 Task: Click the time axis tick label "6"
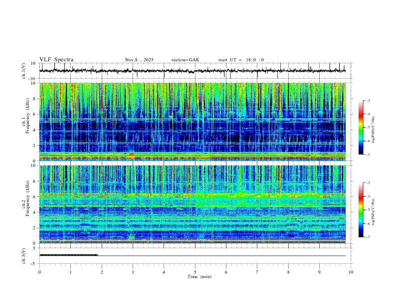point(226,272)
